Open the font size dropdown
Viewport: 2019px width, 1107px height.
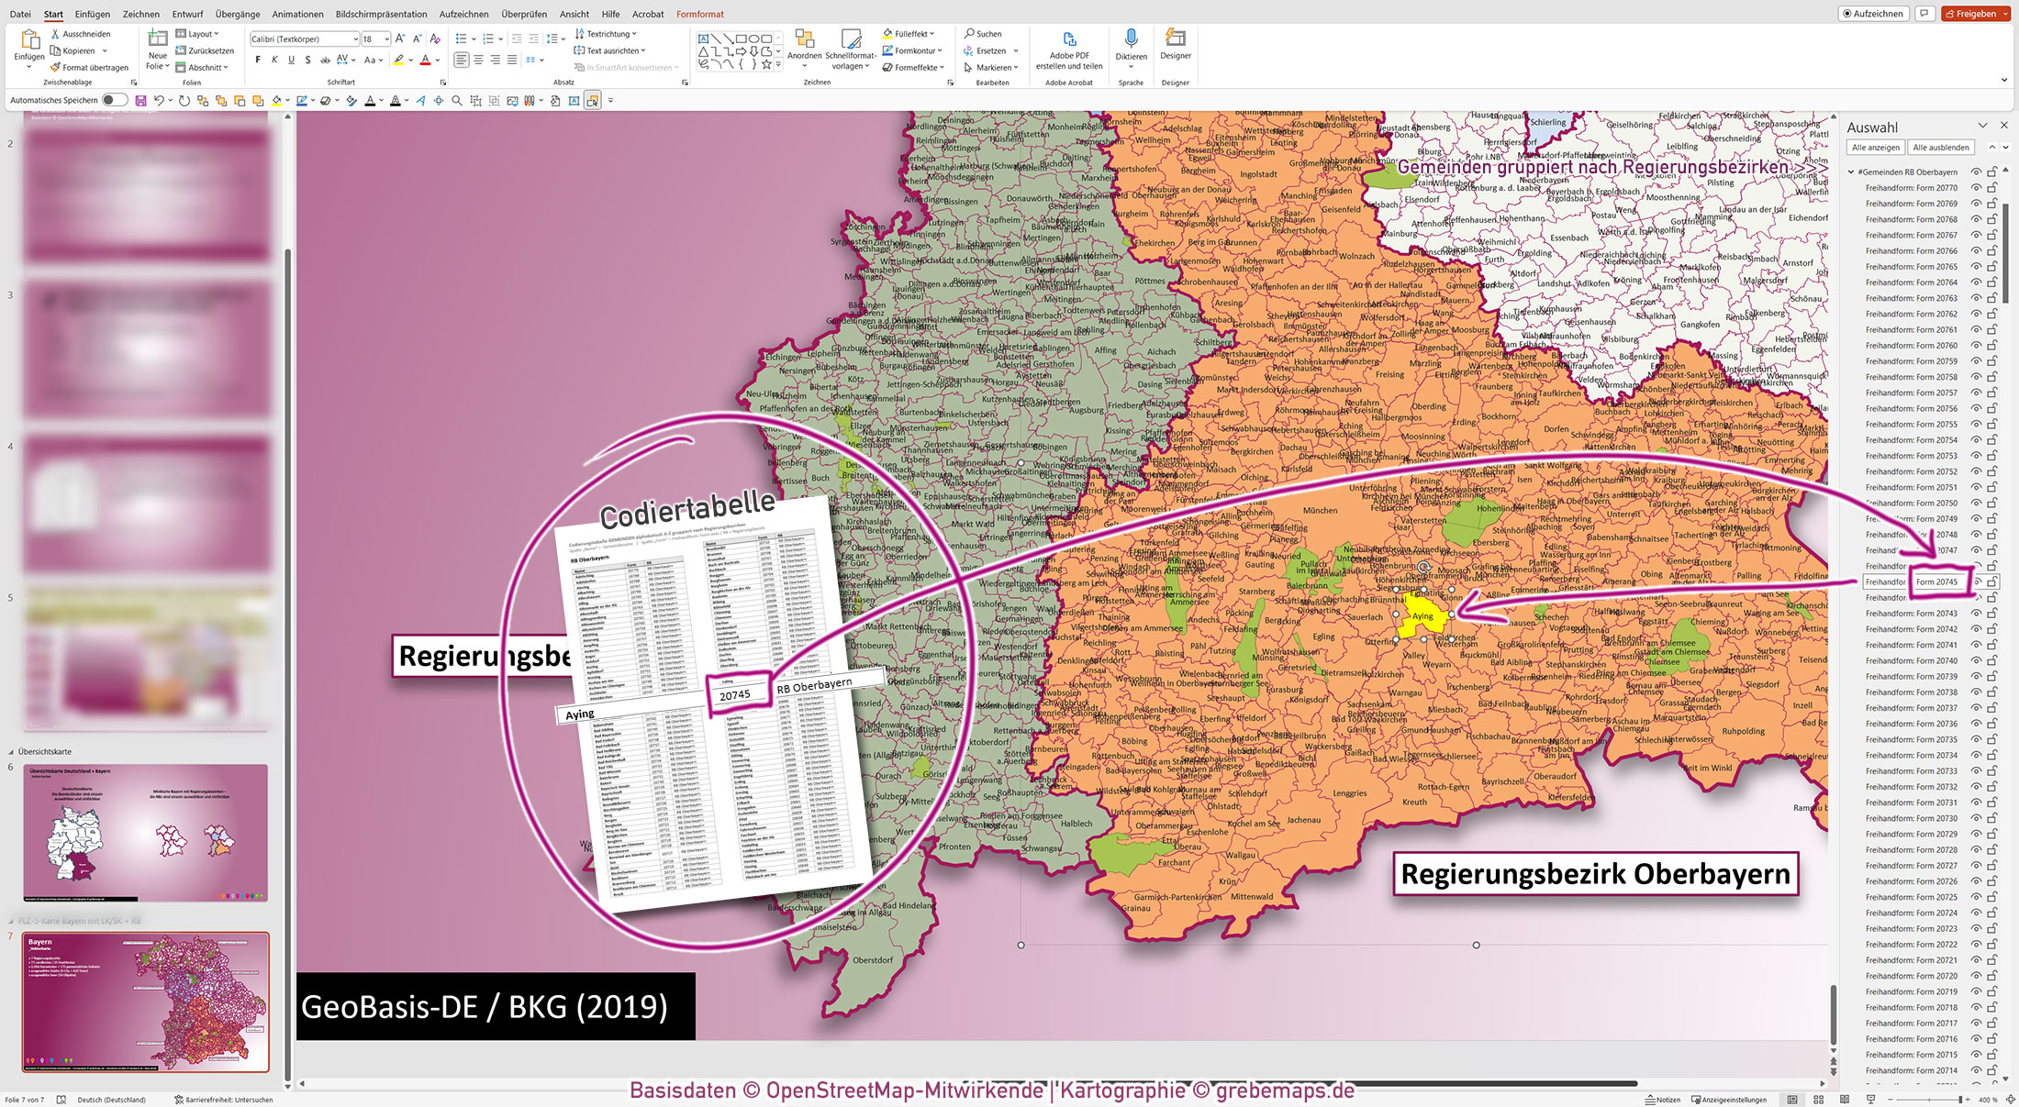pyautogui.click(x=385, y=39)
